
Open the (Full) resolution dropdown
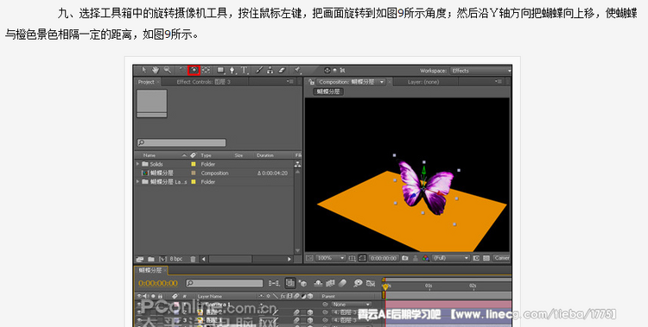451,258
